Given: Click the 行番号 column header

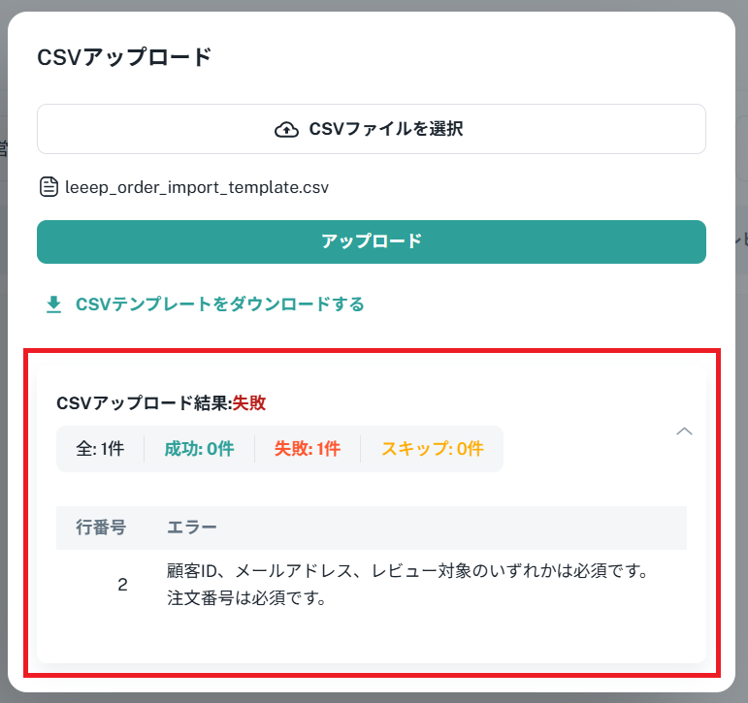Looking at the screenshot, I should click(x=101, y=527).
